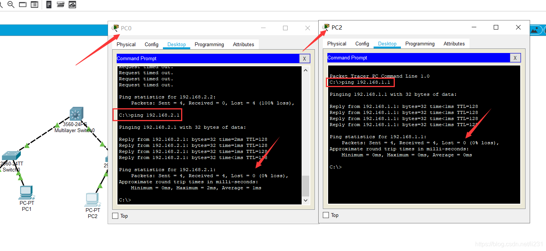The width and height of the screenshot is (546, 251).
Task: Focus the PC0 prompt line C:\> at bottom
Action: pos(125,200)
